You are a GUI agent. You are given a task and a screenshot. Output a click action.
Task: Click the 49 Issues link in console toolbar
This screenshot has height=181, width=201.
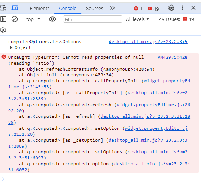tap(176, 19)
